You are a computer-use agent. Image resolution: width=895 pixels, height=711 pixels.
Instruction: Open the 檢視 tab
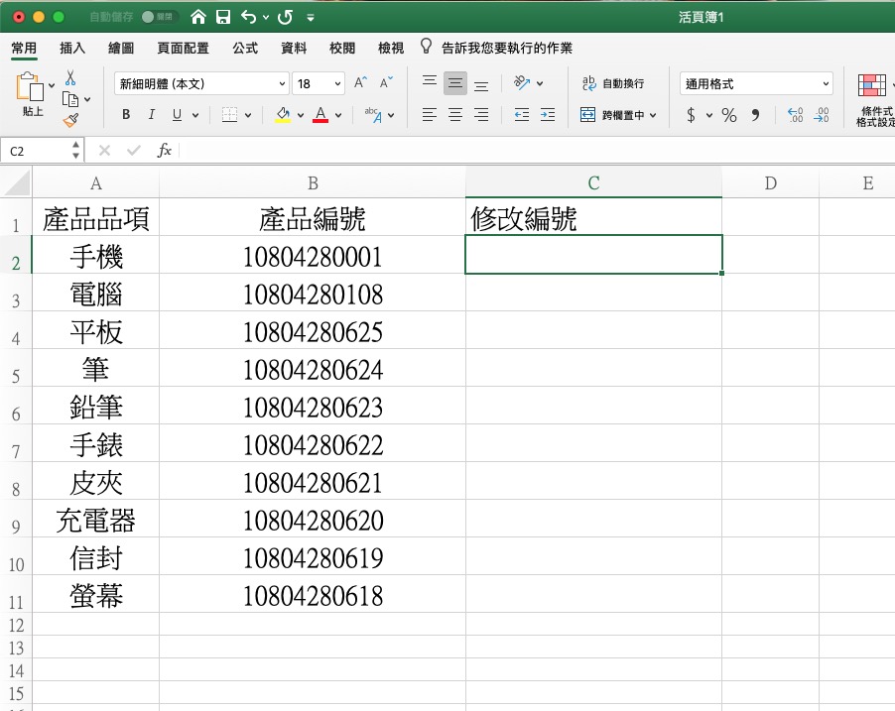(391, 48)
